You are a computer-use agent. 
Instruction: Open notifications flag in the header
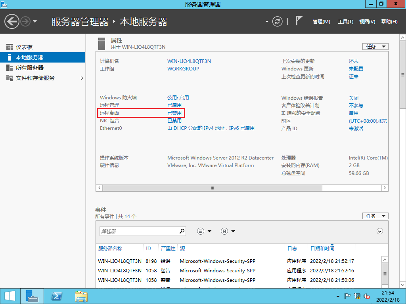(299, 21)
